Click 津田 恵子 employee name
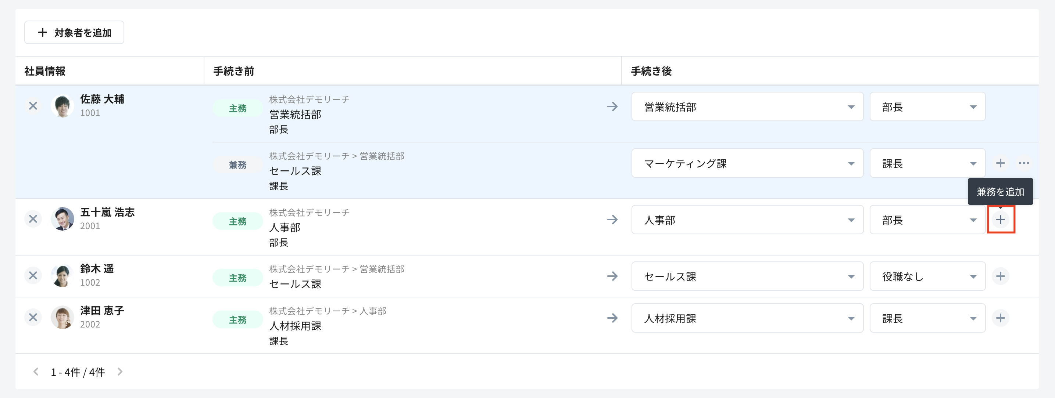1055x398 pixels. pos(102,311)
